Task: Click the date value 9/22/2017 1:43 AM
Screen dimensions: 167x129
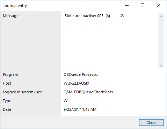Action: [80, 109]
